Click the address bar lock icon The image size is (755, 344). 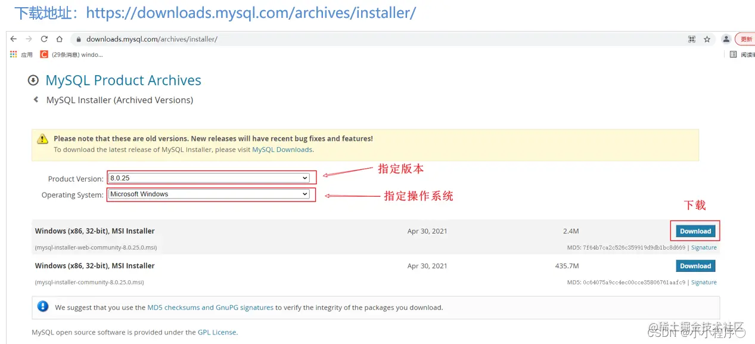tap(78, 39)
